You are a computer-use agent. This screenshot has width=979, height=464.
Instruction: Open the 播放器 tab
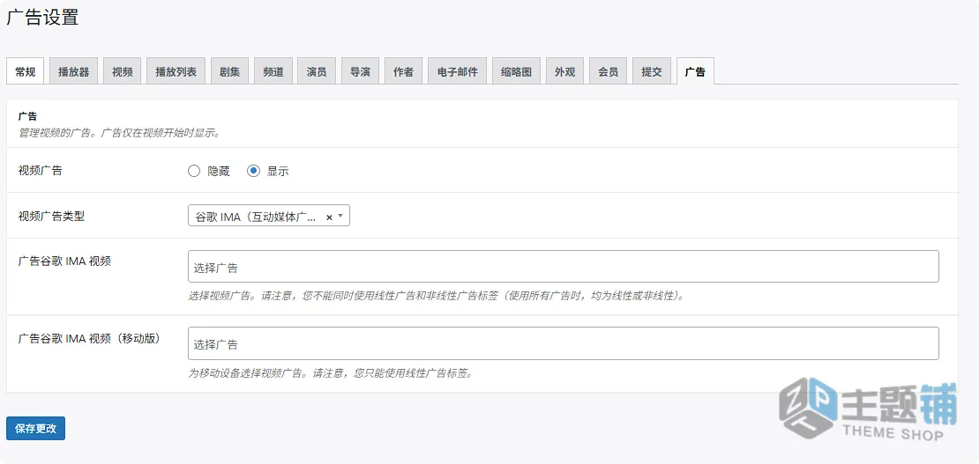coord(74,71)
